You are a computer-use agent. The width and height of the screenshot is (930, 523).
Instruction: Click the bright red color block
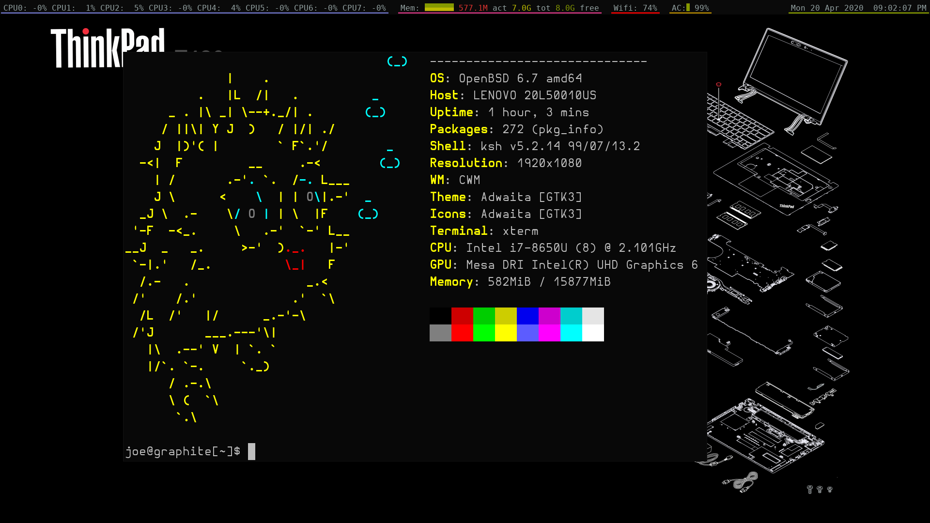coord(462,333)
